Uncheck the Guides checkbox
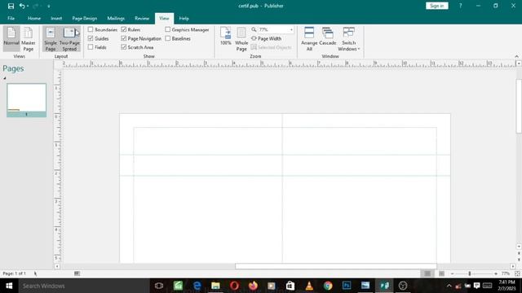This screenshot has width=522, height=293. (x=91, y=38)
